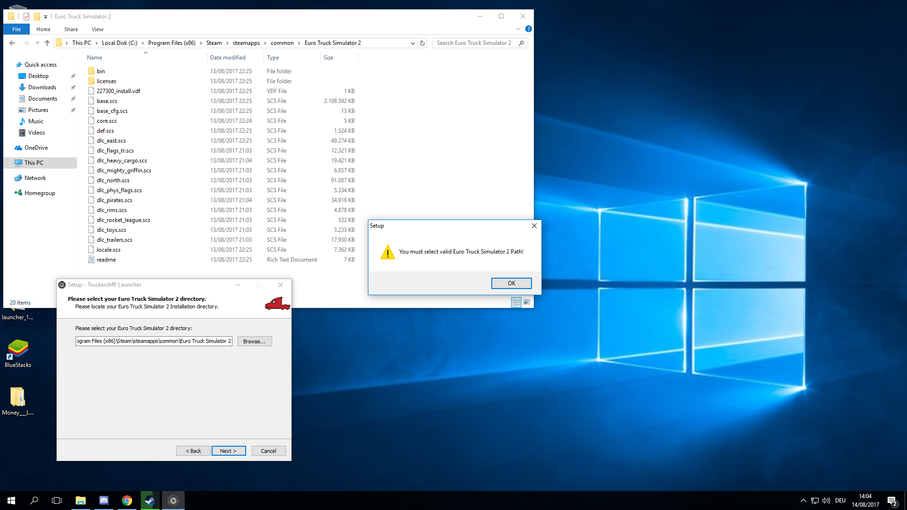Click Cancel to abort TruckersMP setup

(267, 451)
